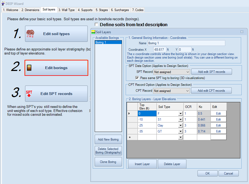Click Edit button in the S1 layer row
The height and width of the screenshot is (184, 249).
point(218,120)
